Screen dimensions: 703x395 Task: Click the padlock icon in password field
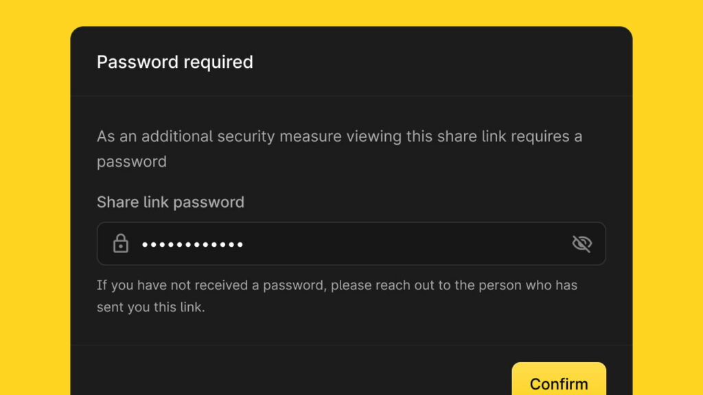coord(121,243)
